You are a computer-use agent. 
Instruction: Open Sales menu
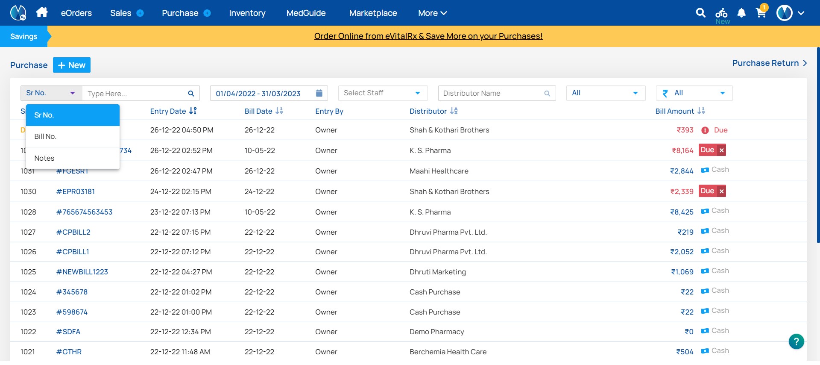click(121, 13)
